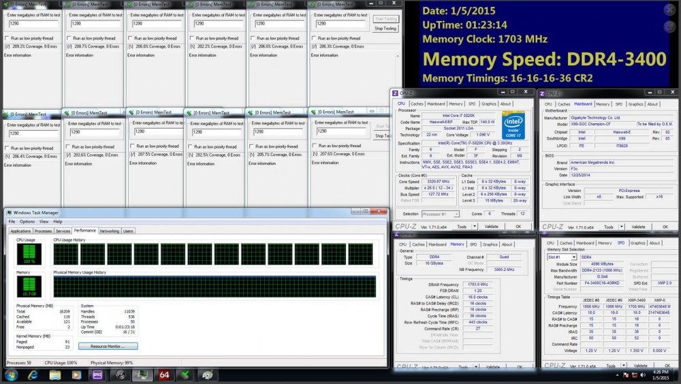Image resolution: width=681 pixels, height=384 pixels.
Task: Click the DRAM Frequency 1703.0 MHz value
Action: pyautogui.click(x=478, y=285)
